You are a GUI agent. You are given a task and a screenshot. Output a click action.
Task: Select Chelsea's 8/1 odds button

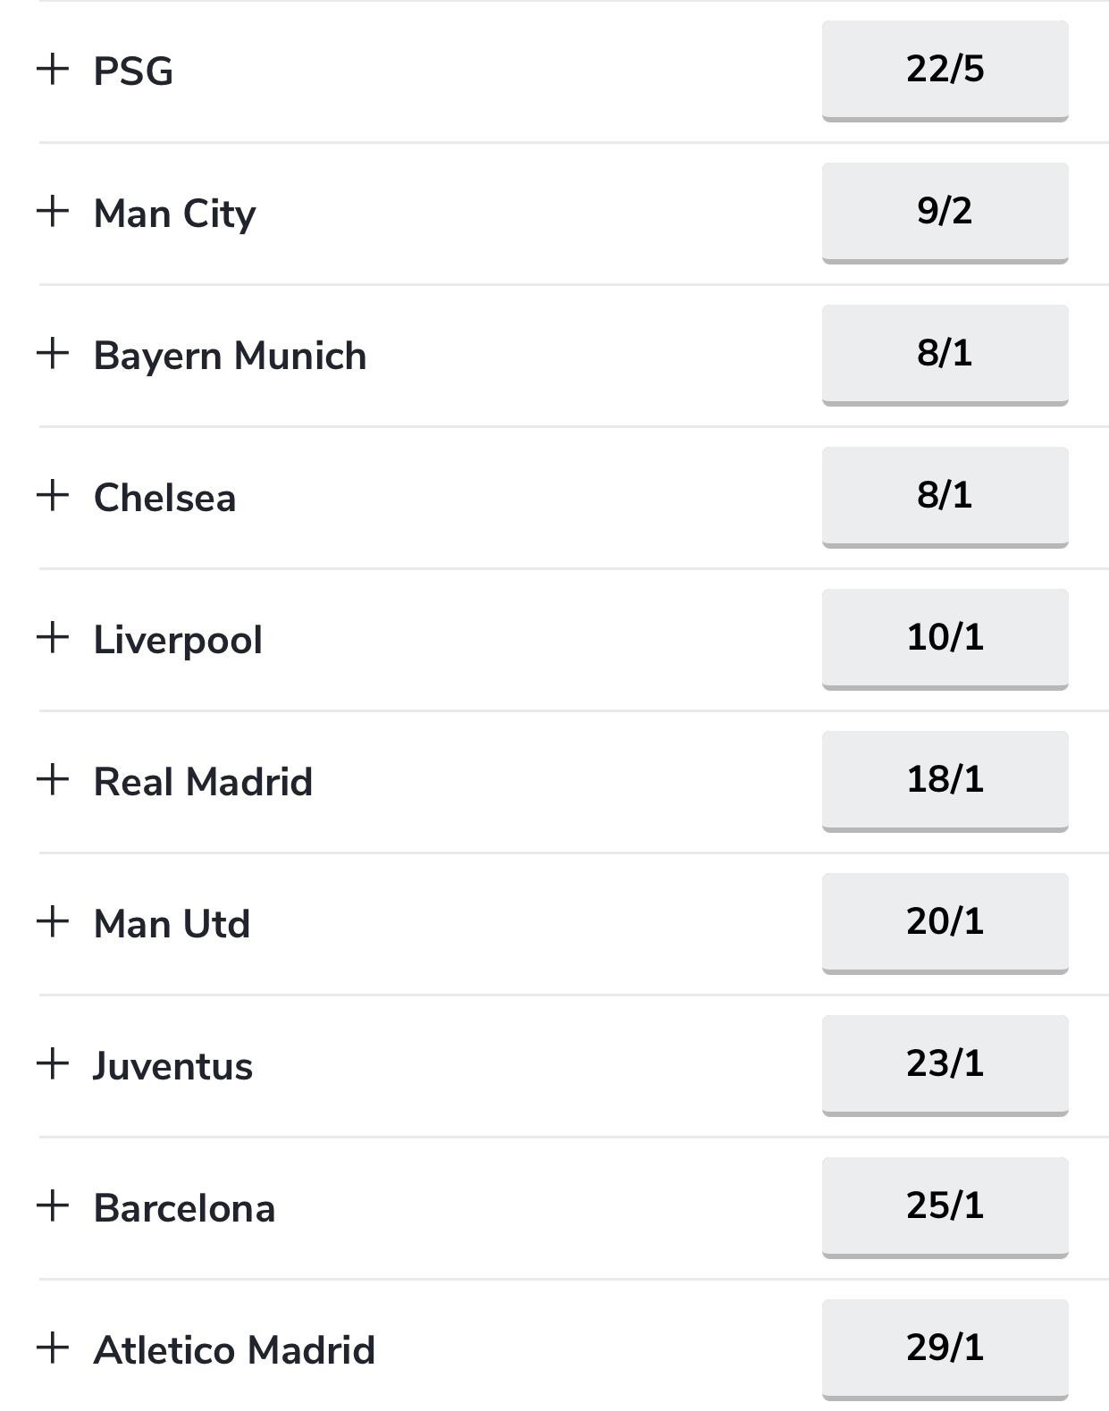tap(945, 496)
